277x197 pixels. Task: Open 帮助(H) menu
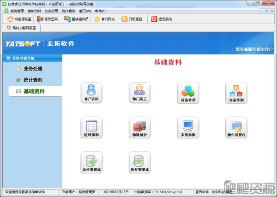[101, 11]
